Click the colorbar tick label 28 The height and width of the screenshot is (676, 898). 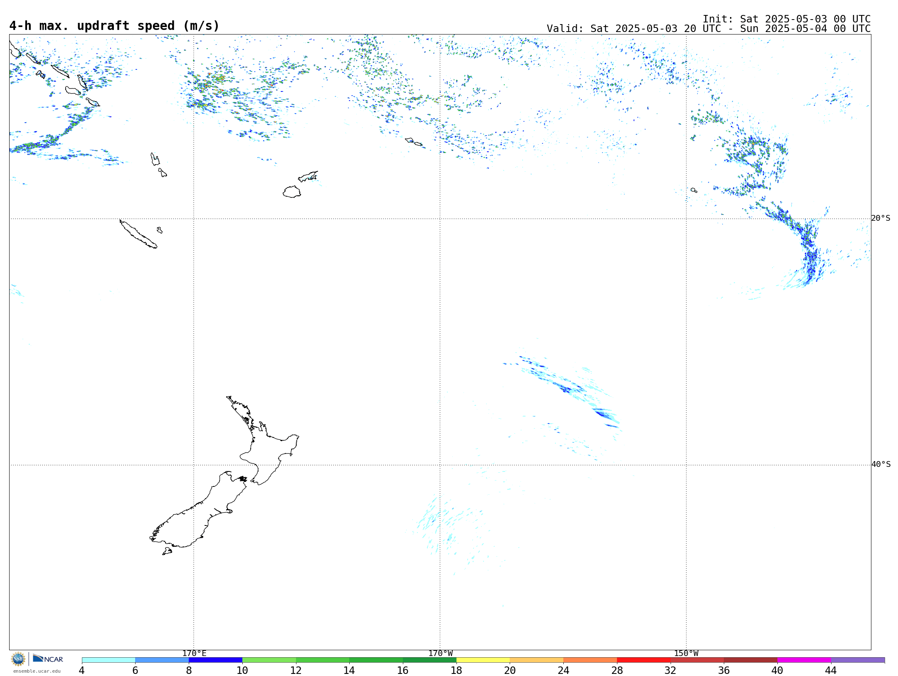pyautogui.click(x=617, y=670)
